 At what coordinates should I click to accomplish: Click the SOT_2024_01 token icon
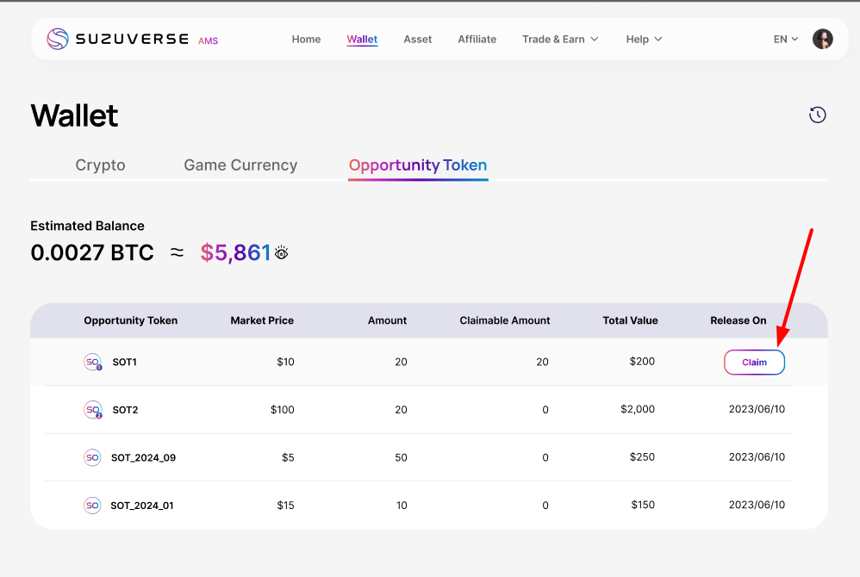(x=92, y=506)
